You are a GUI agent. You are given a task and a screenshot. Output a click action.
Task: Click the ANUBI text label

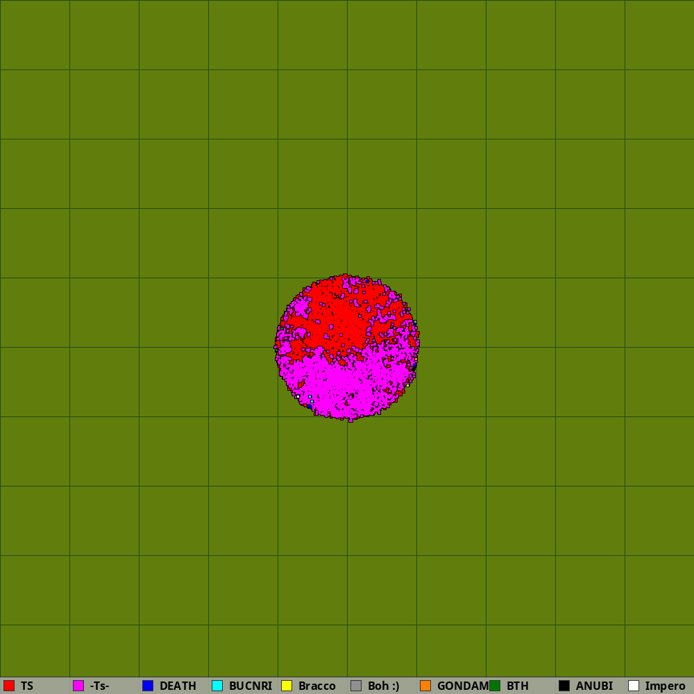pyautogui.click(x=594, y=686)
